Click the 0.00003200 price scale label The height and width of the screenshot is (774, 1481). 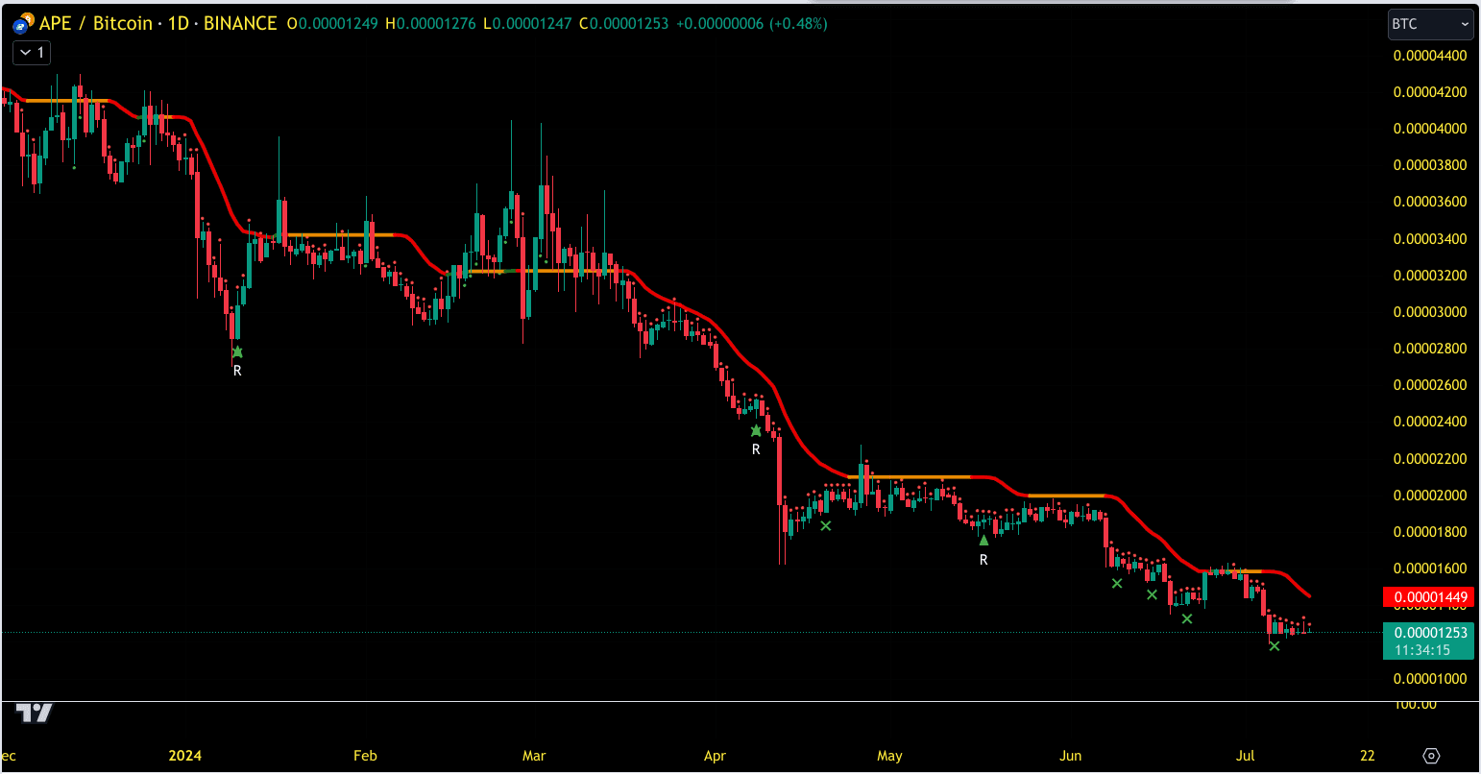1430,276
